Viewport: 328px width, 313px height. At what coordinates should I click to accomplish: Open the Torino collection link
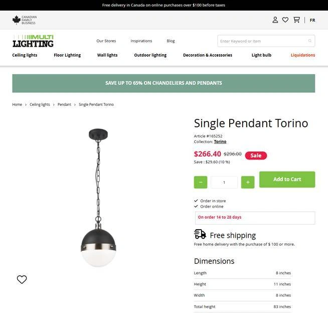point(220,141)
